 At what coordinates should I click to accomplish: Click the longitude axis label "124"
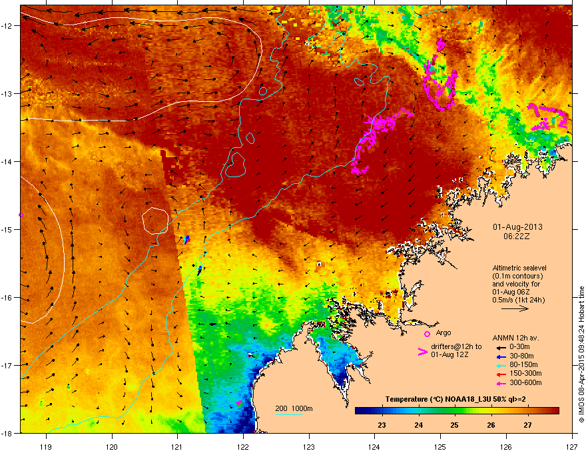click(374, 446)
